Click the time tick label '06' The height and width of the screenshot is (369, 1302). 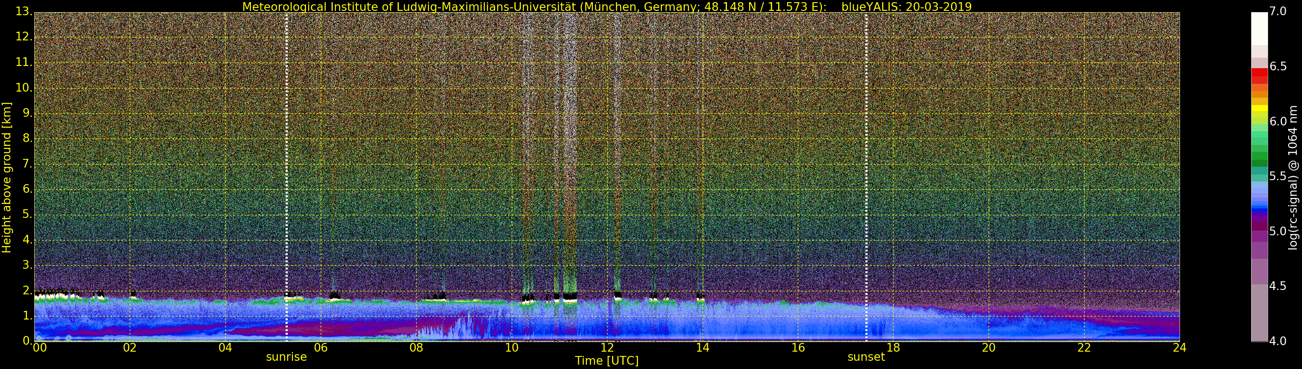[x=321, y=347]
